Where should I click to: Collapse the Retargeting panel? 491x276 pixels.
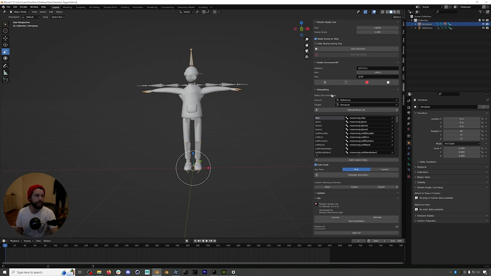316,89
